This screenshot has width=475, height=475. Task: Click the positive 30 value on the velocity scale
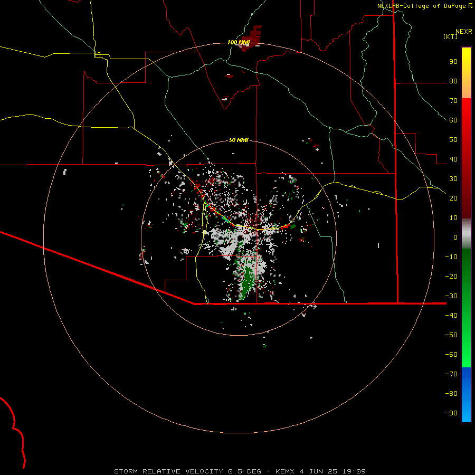pyautogui.click(x=453, y=179)
